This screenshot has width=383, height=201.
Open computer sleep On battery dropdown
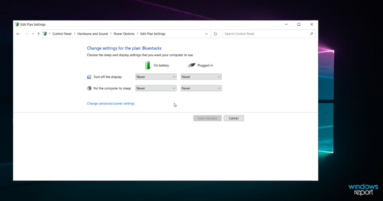tap(156, 88)
